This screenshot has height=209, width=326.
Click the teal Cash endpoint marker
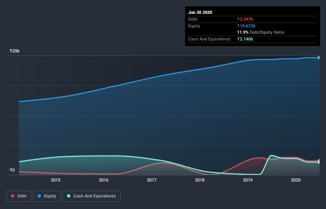(319, 162)
